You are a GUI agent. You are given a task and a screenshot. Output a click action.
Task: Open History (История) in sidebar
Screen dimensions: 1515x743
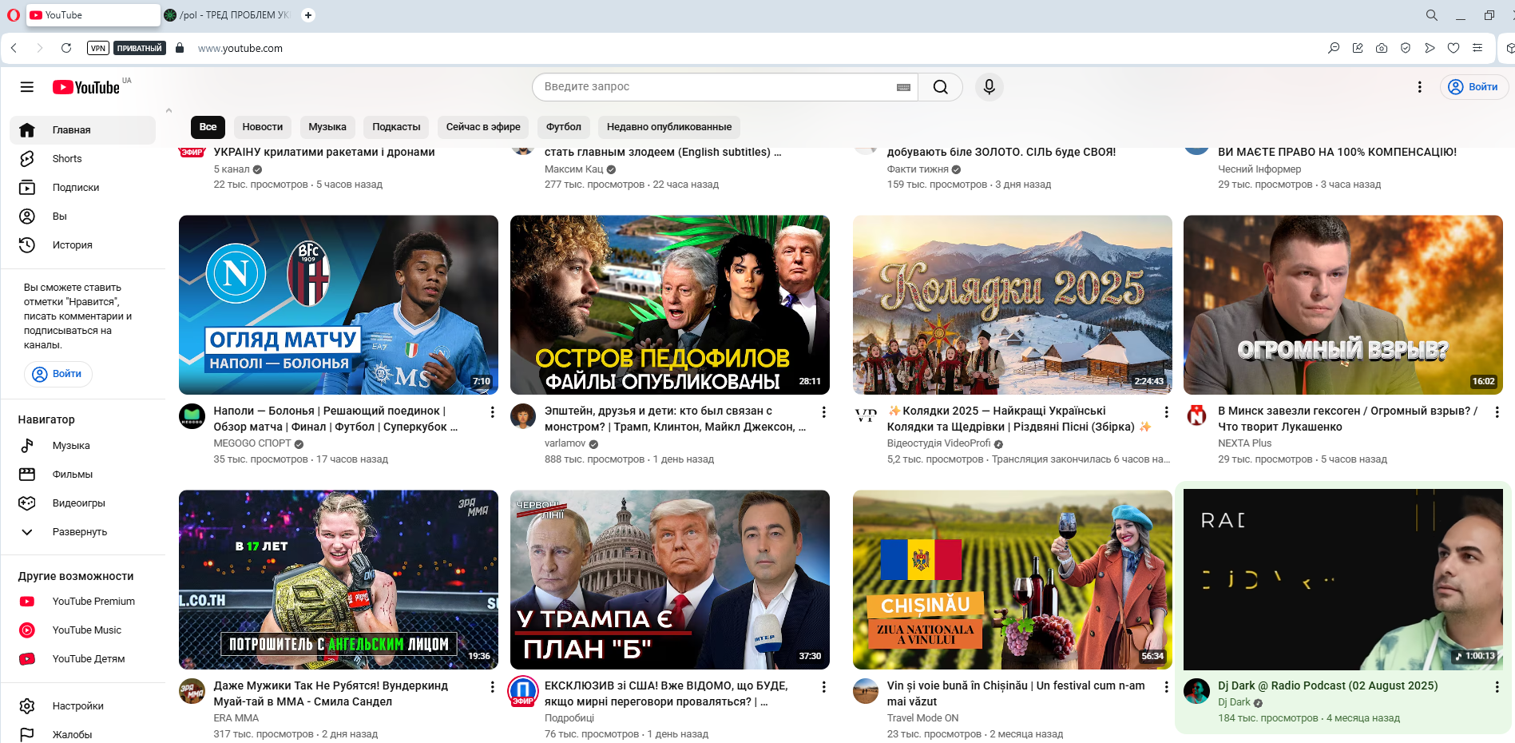click(72, 245)
